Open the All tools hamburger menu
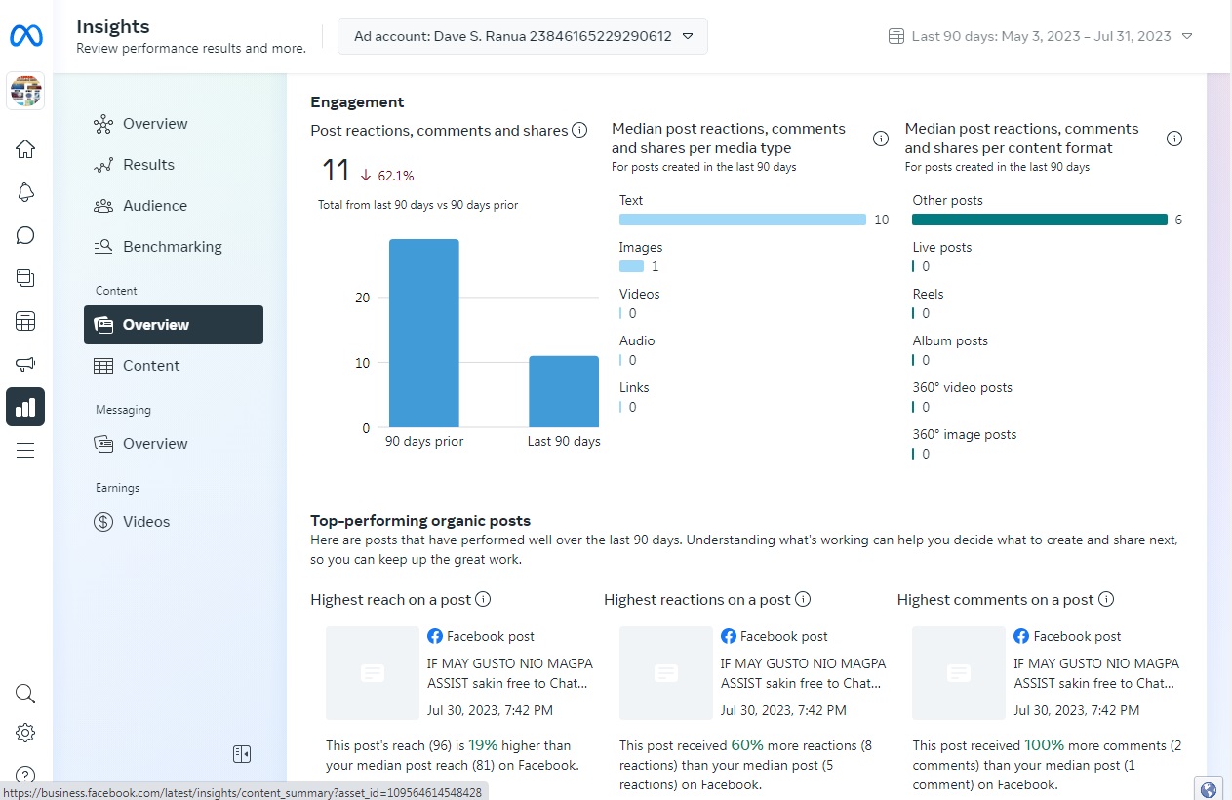The height and width of the screenshot is (800, 1232). (x=25, y=450)
